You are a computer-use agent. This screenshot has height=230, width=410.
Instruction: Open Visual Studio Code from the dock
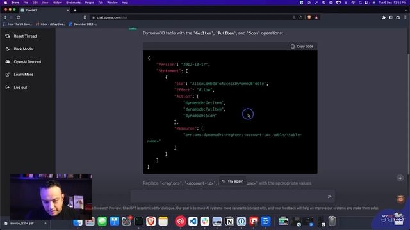coord(193,222)
